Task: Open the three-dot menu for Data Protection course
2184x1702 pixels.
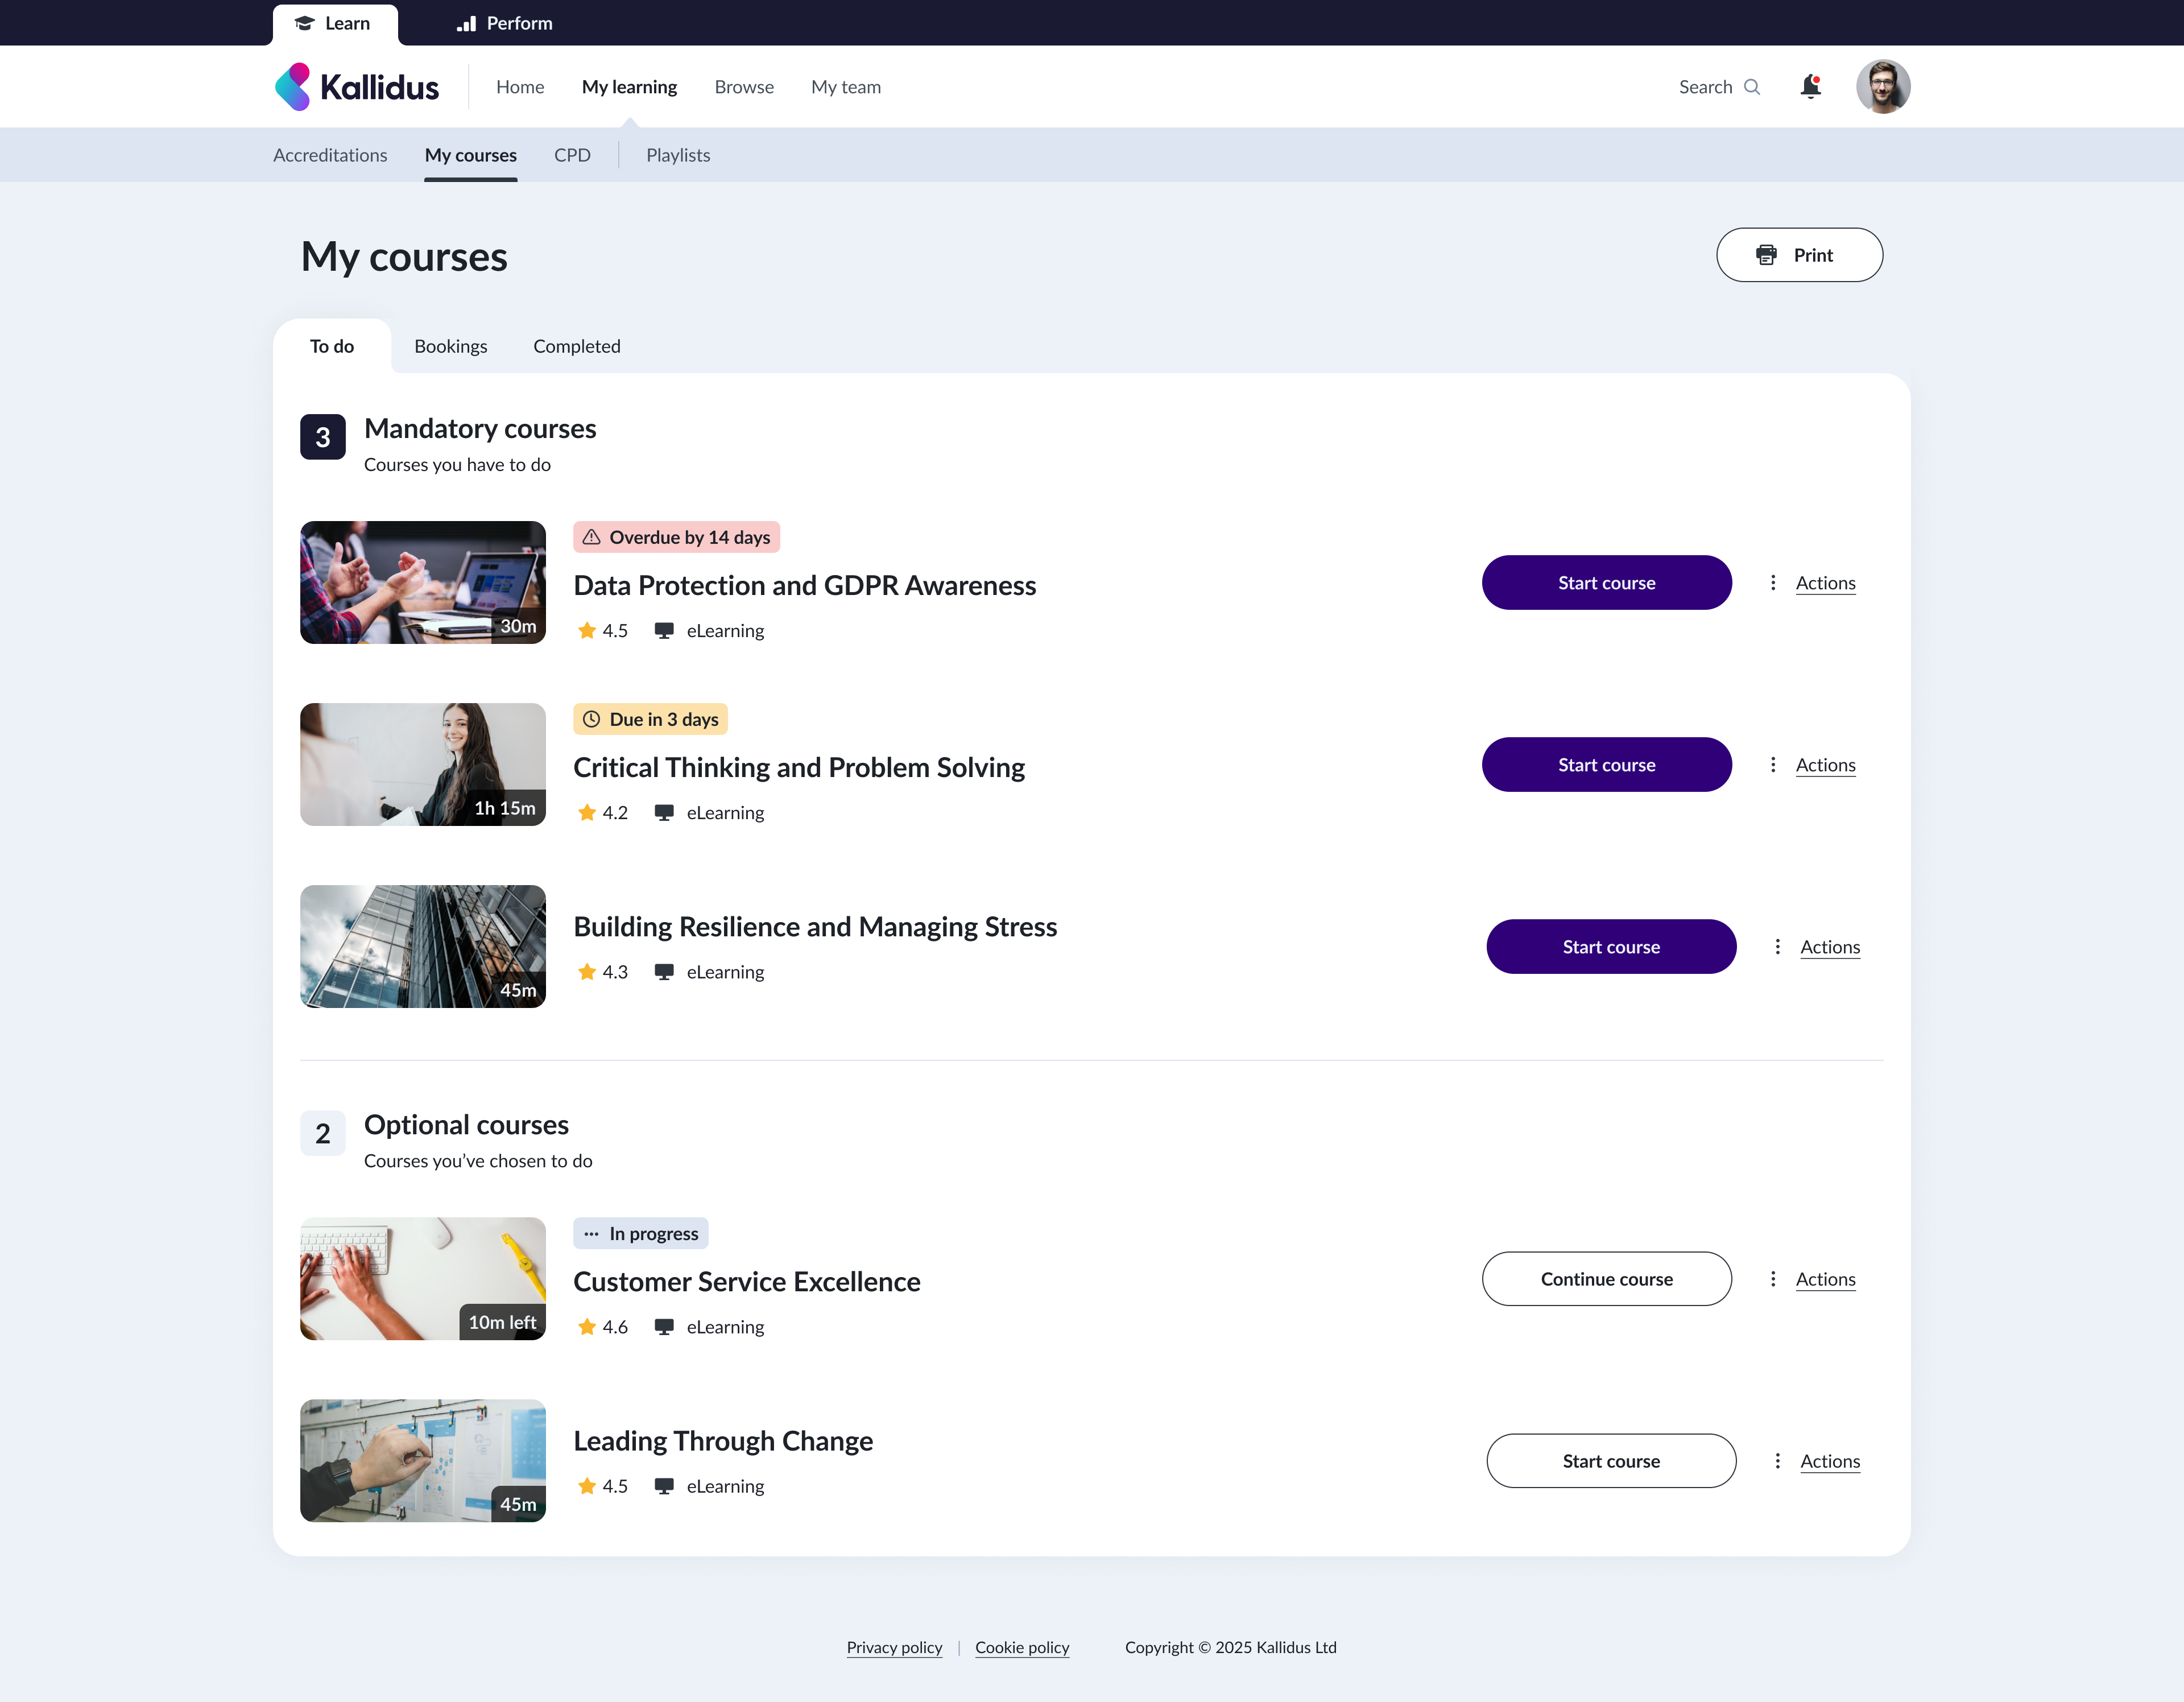Action: tap(1773, 583)
